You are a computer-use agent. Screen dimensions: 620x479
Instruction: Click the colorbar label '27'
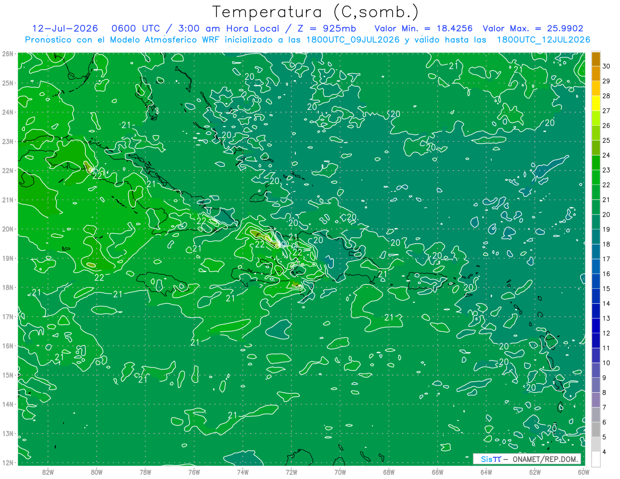607,111
